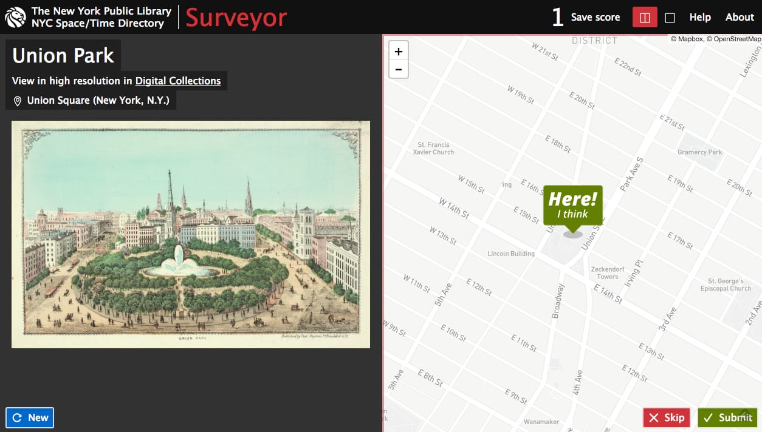Click the X icon inside the Skip button

[654, 417]
